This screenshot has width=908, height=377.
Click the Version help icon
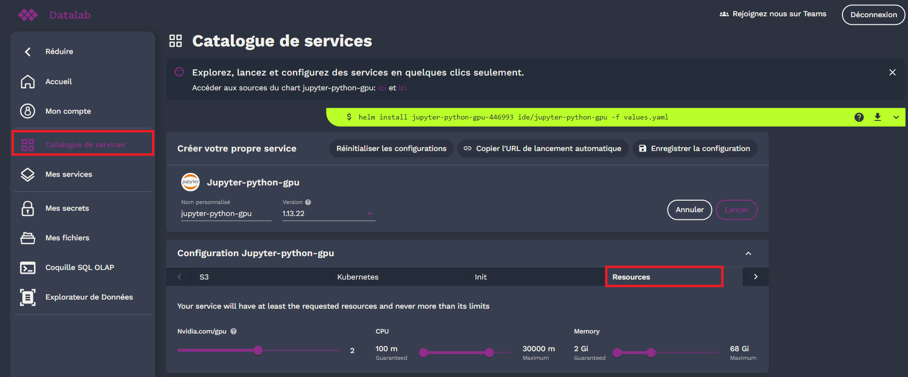pyautogui.click(x=308, y=202)
